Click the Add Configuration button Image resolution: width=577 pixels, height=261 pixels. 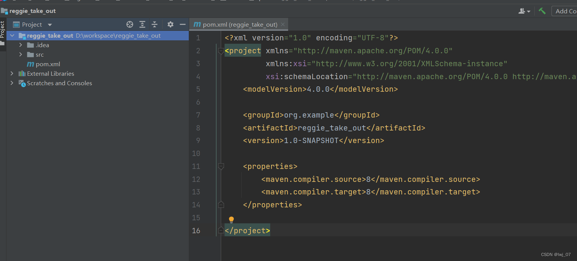click(565, 11)
